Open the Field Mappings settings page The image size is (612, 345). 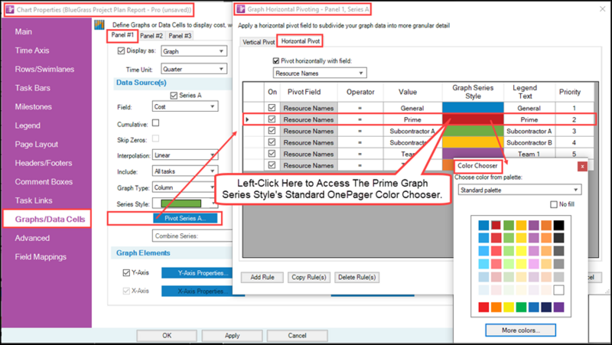[41, 257]
